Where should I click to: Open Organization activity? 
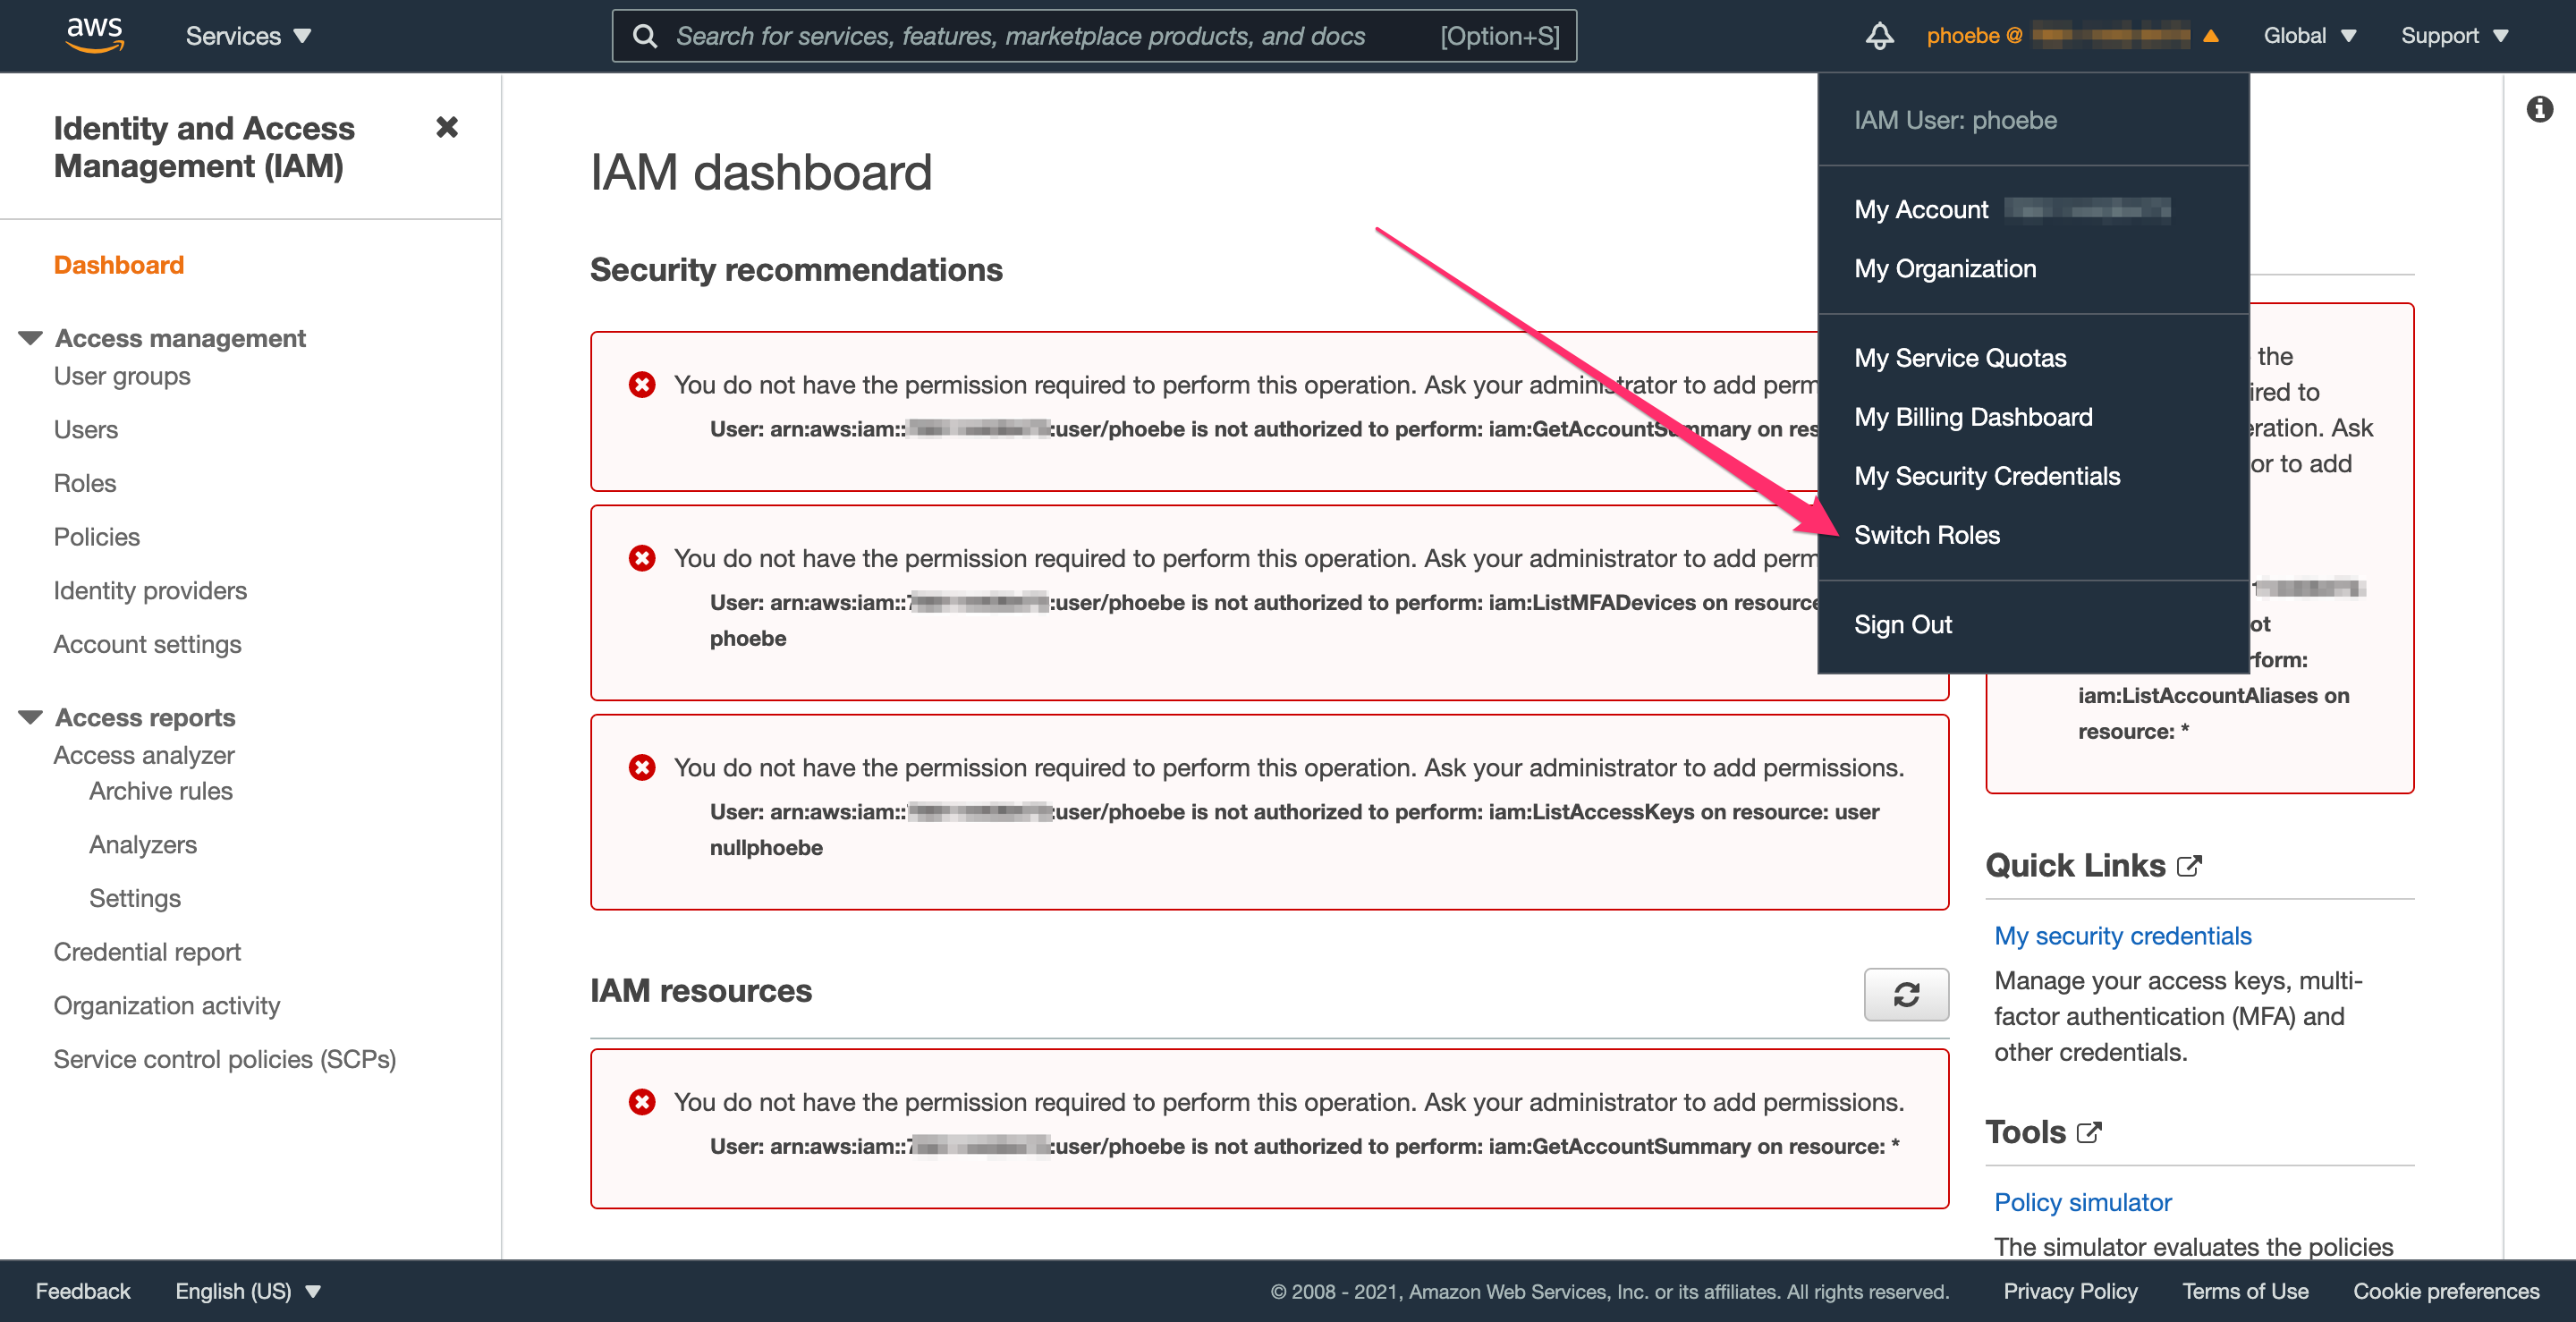pyautogui.click(x=167, y=1006)
